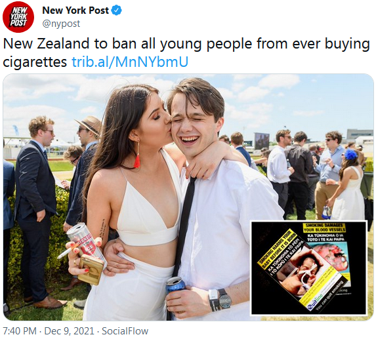This screenshot has width=376, height=339.
Task: Click the SocialFlow source label
Action: coord(125,331)
